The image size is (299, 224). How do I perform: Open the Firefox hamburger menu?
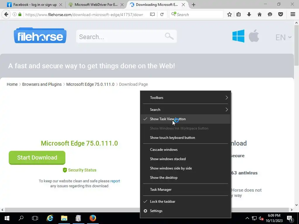293,14
